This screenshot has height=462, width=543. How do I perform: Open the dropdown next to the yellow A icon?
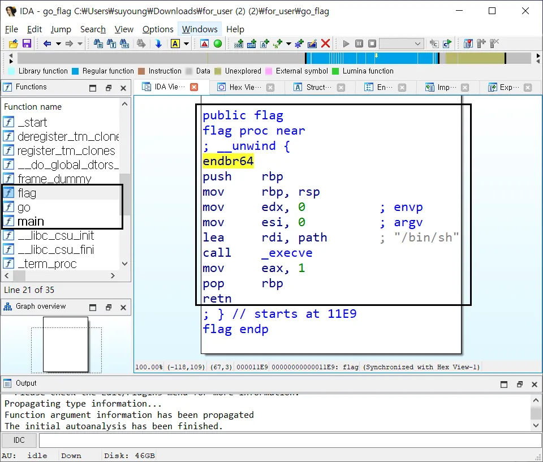(187, 44)
